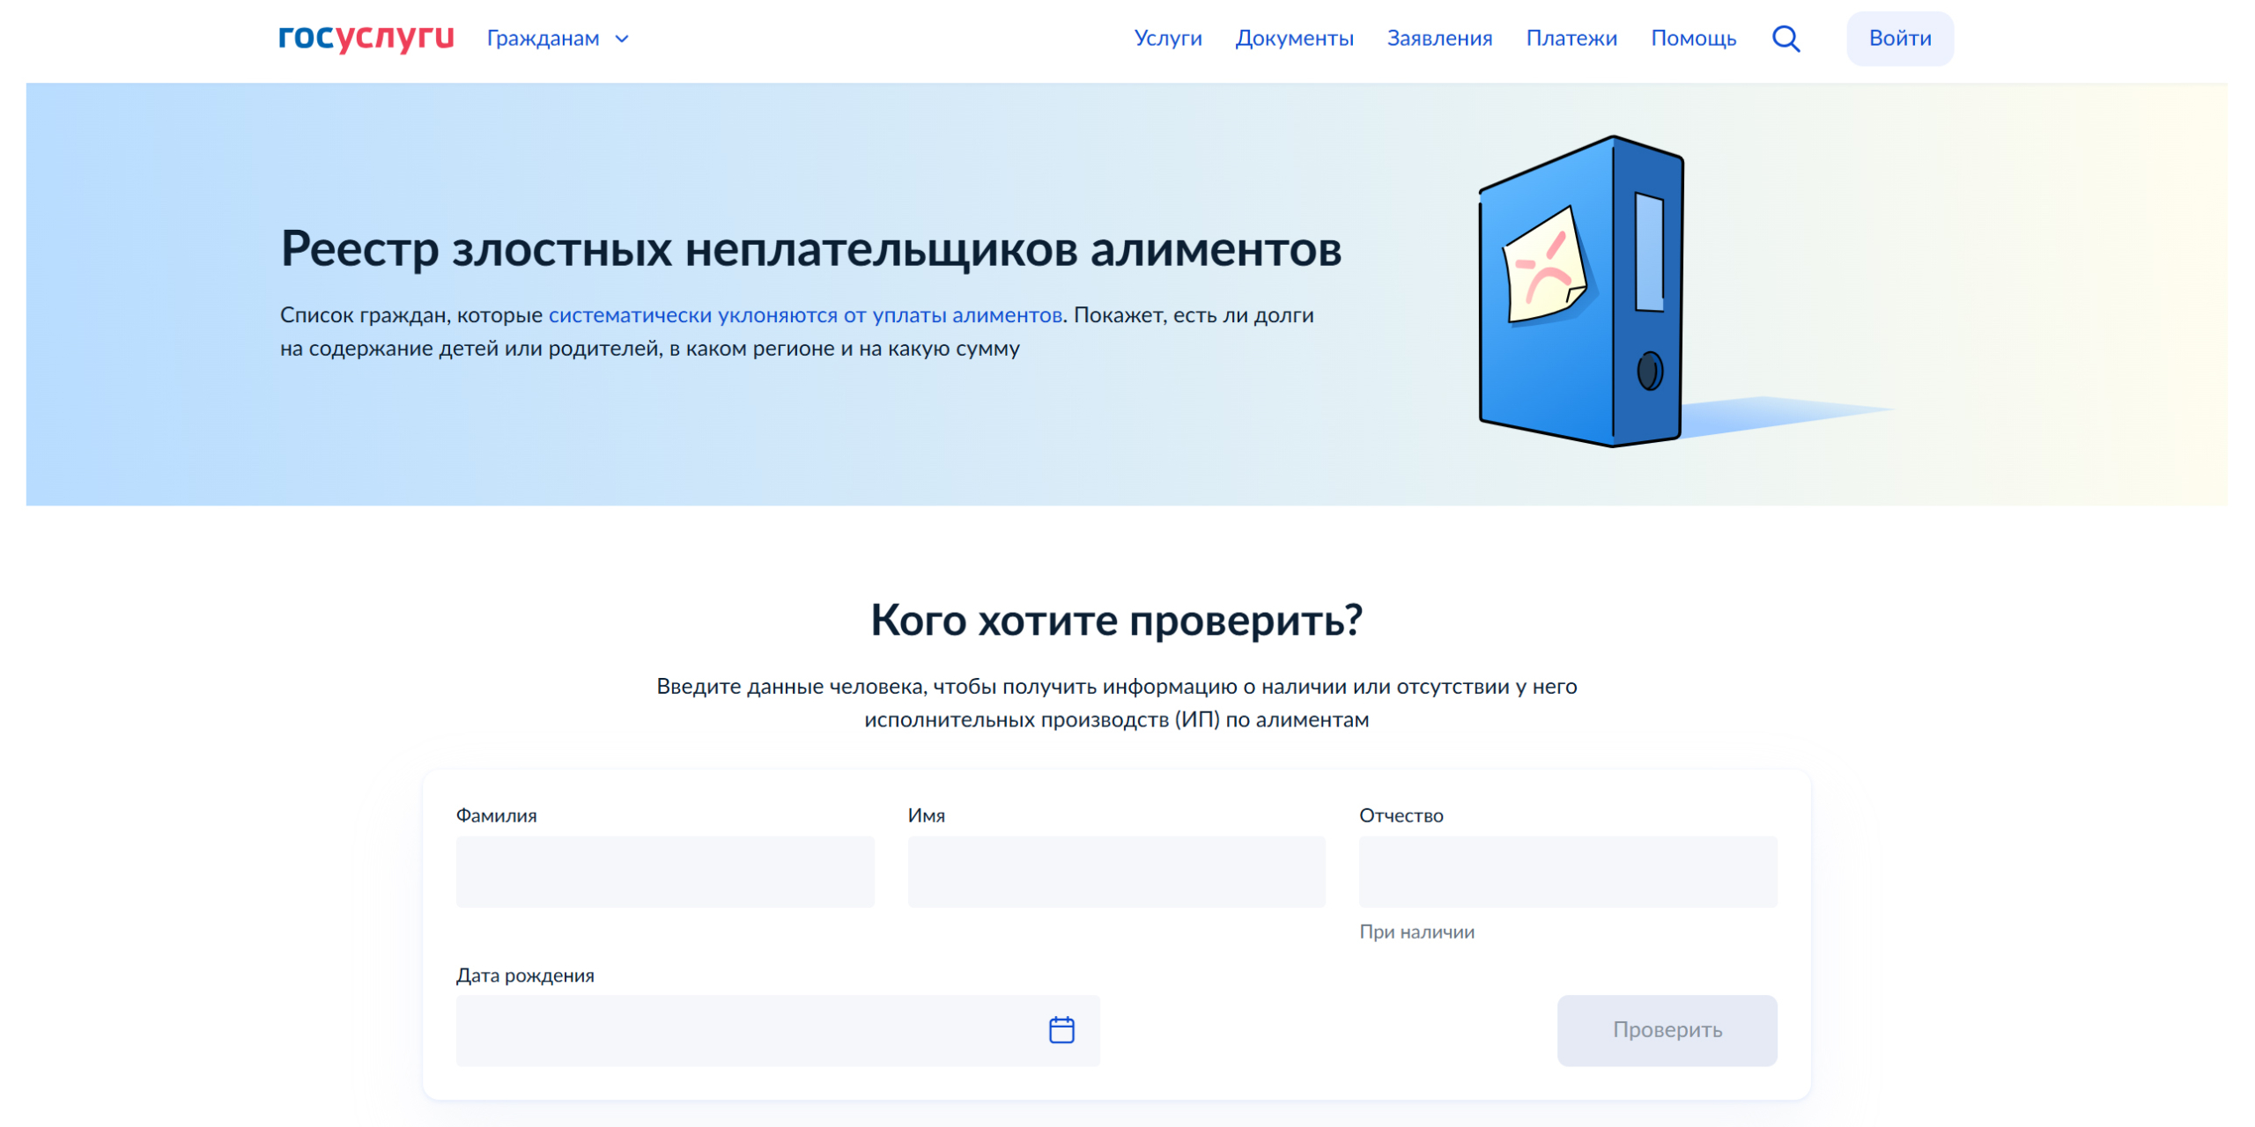Click the Войти button
This screenshot has width=2255, height=1127.
(x=1899, y=38)
